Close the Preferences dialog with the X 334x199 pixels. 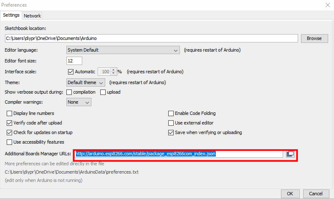pyautogui.click(x=326, y=5)
